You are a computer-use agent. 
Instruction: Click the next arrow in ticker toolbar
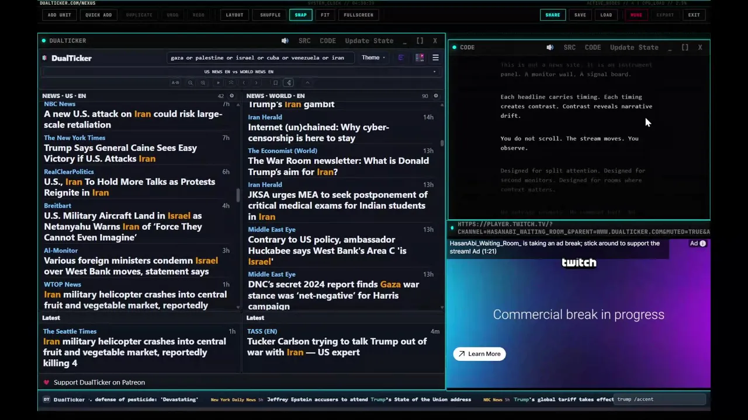tap(256, 83)
